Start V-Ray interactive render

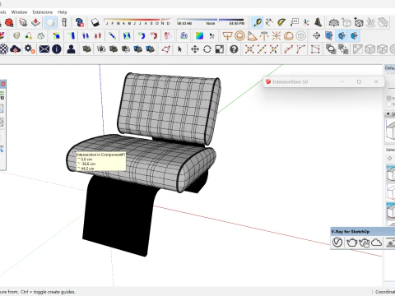pos(364,243)
